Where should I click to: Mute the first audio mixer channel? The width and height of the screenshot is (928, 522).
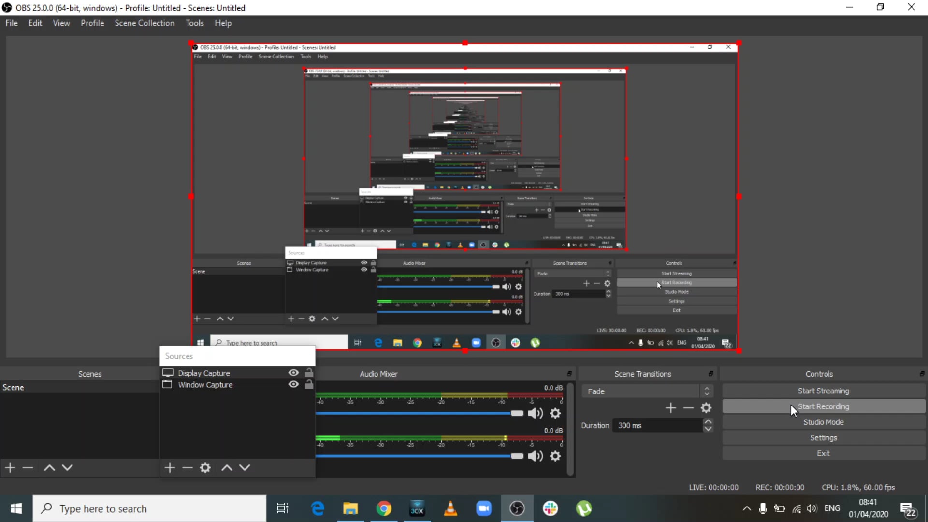pos(536,413)
